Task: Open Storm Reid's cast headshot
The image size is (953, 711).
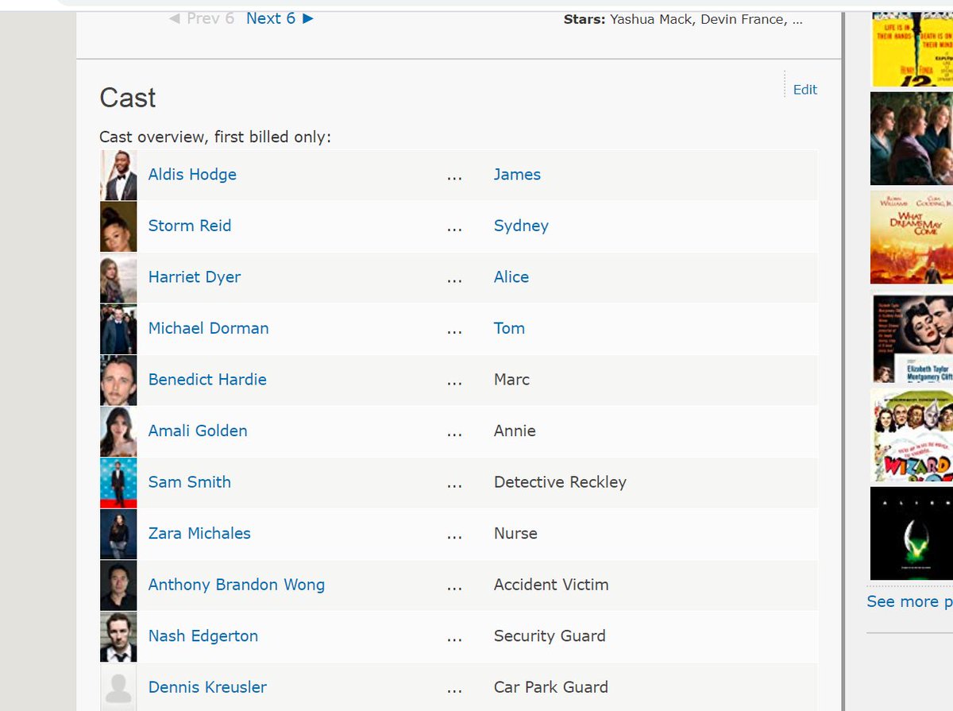Action: 118,226
